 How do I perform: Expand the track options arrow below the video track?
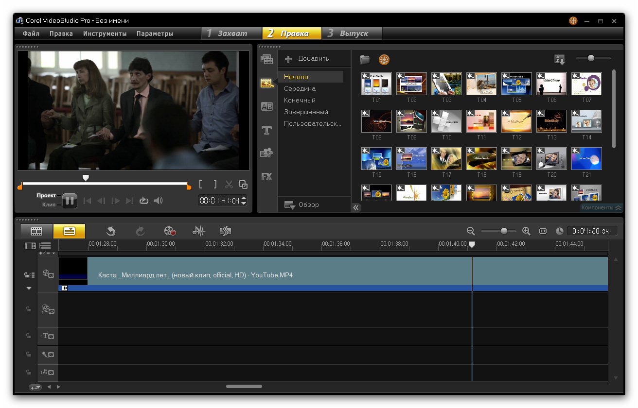29,289
